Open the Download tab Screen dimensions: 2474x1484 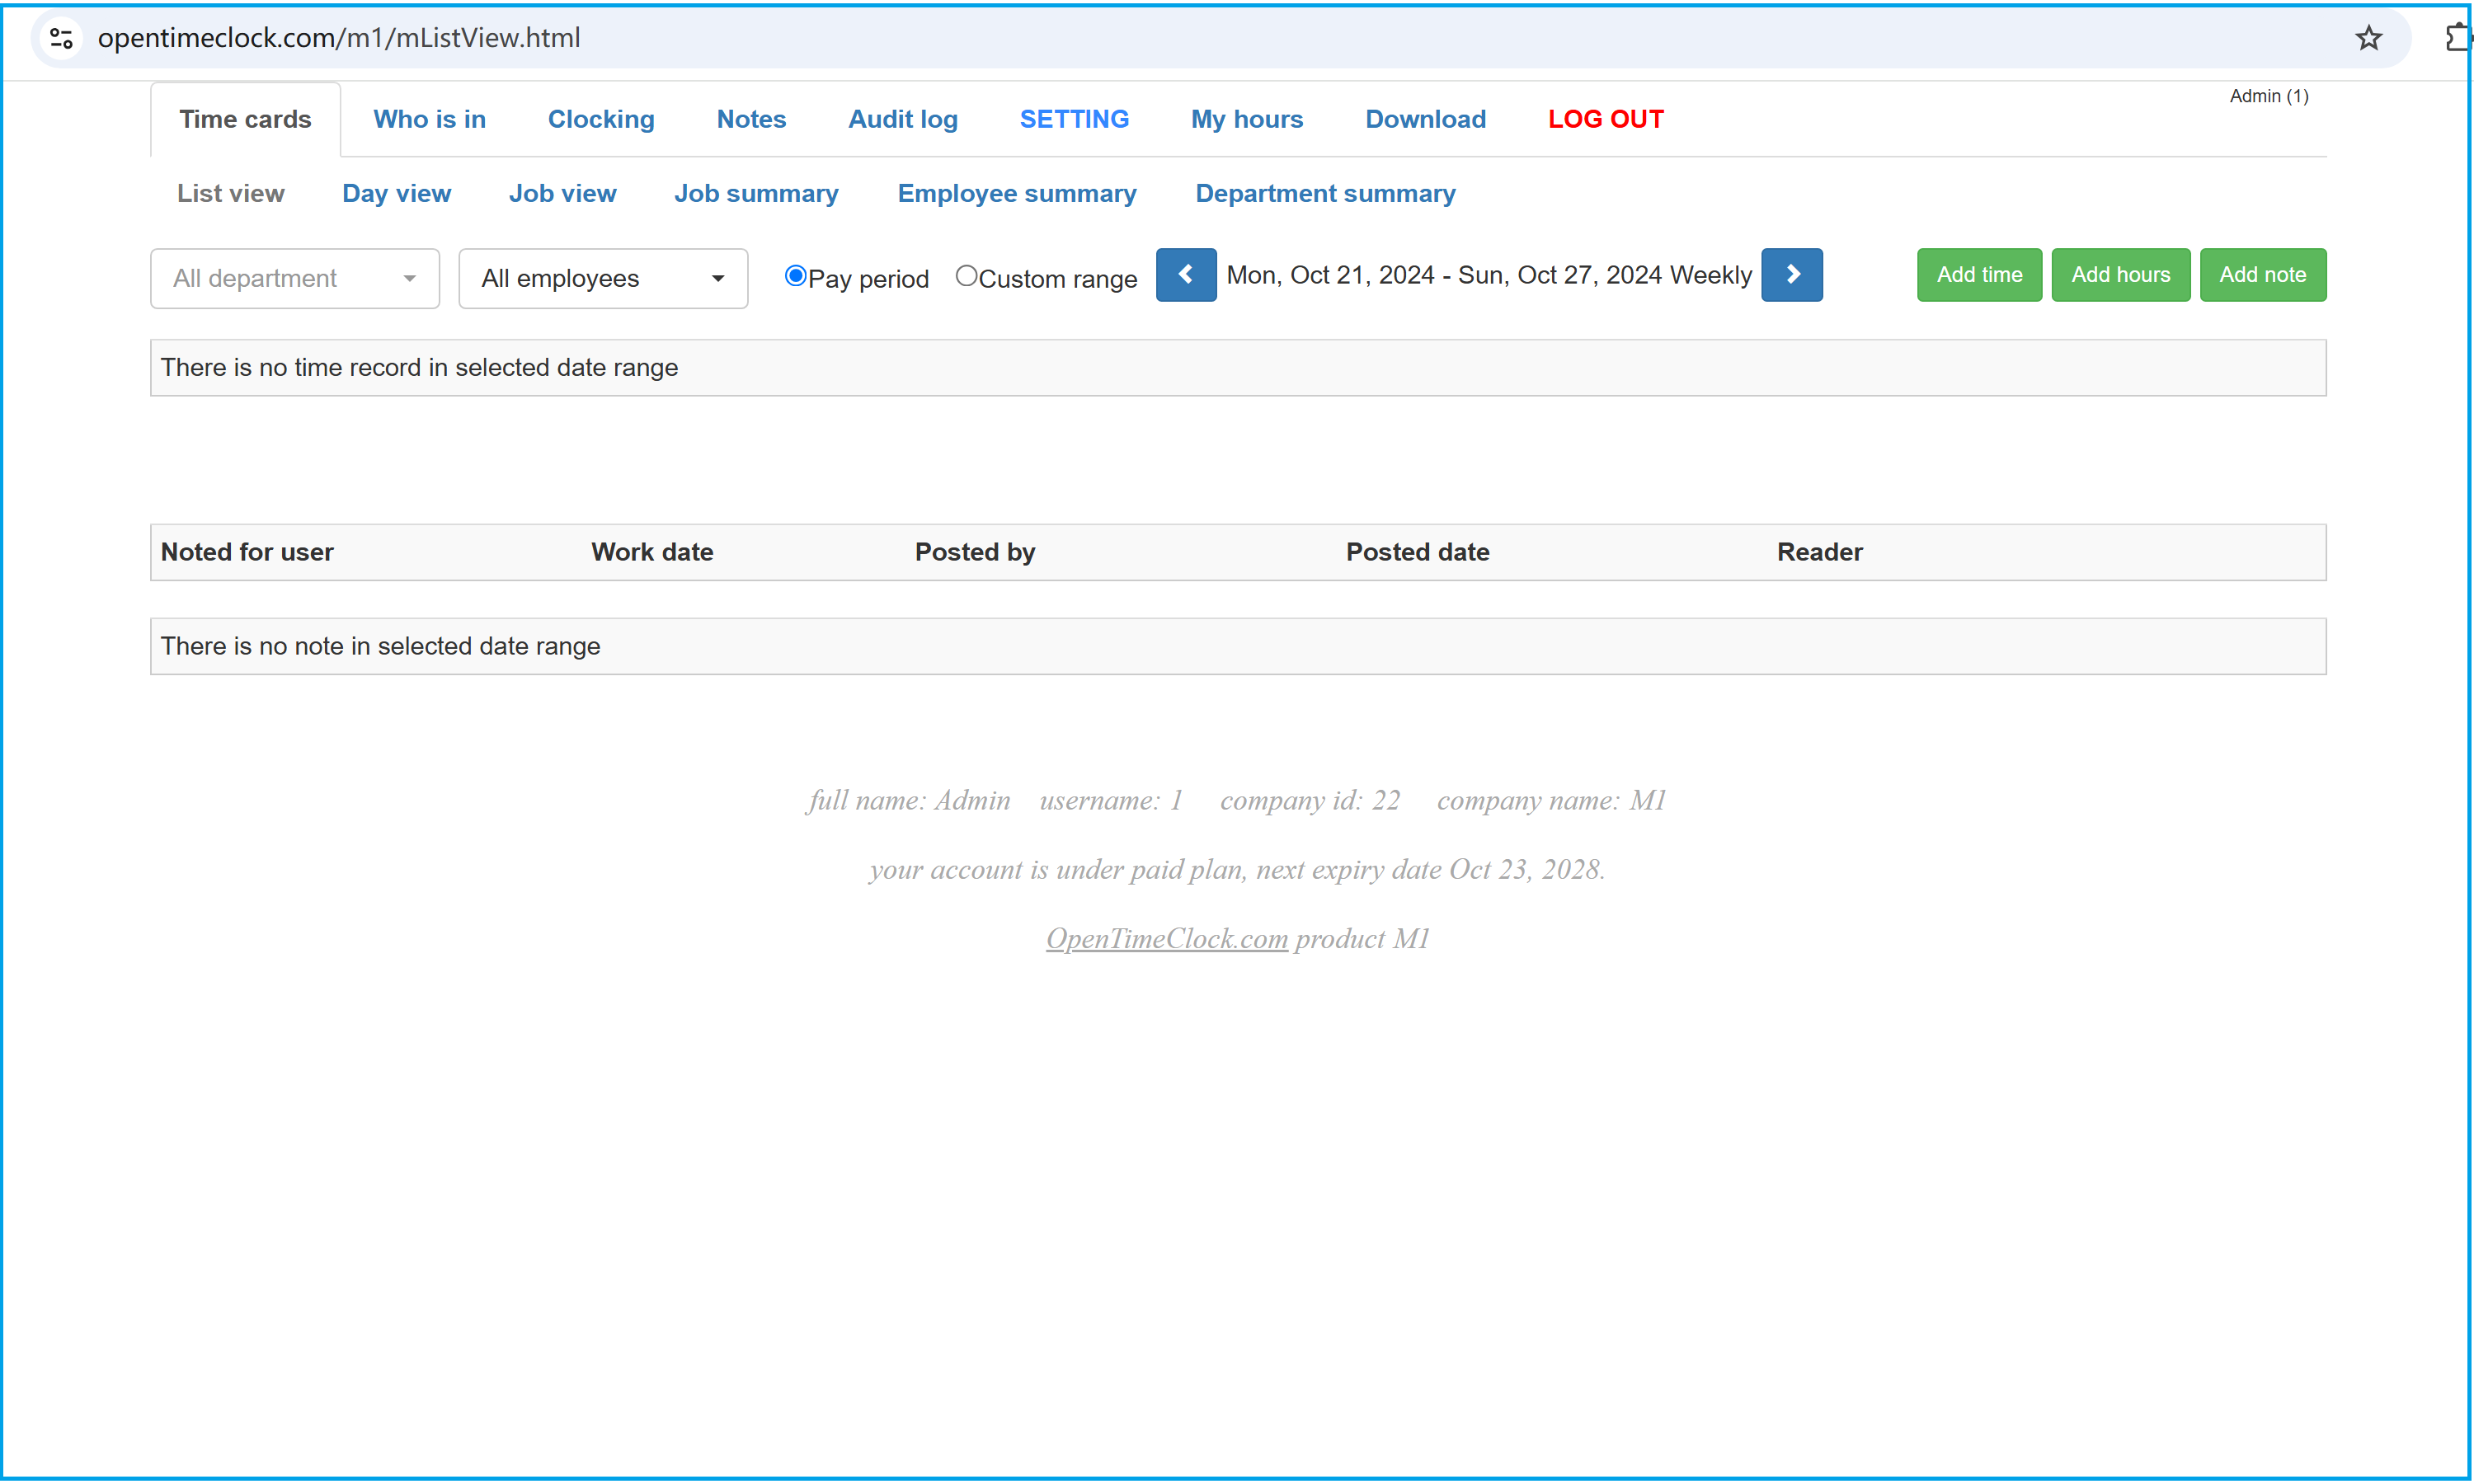pos(1425,119)
